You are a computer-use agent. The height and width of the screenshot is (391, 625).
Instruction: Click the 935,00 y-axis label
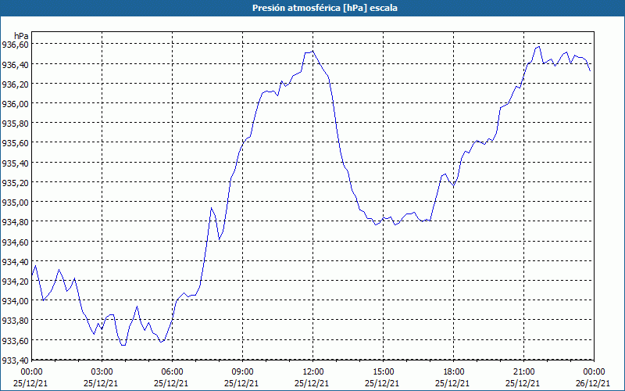(15, 203)
